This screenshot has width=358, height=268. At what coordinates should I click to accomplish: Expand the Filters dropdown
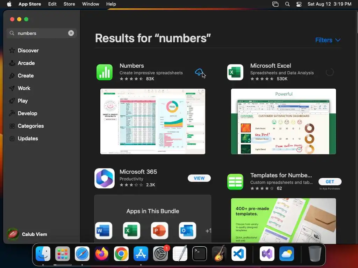[328, 40]
